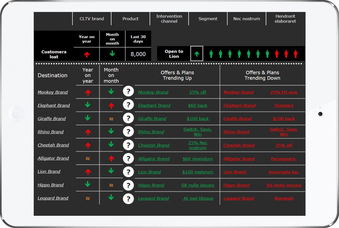
Task: Click the last red person icon in Open to Lion row
Action: pos(295,54)
